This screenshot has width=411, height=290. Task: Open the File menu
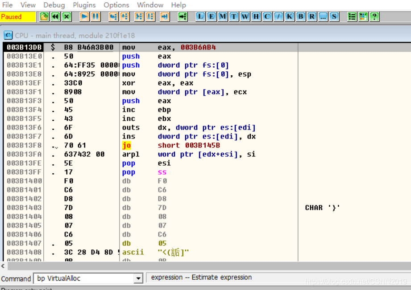tap(7, 5)
